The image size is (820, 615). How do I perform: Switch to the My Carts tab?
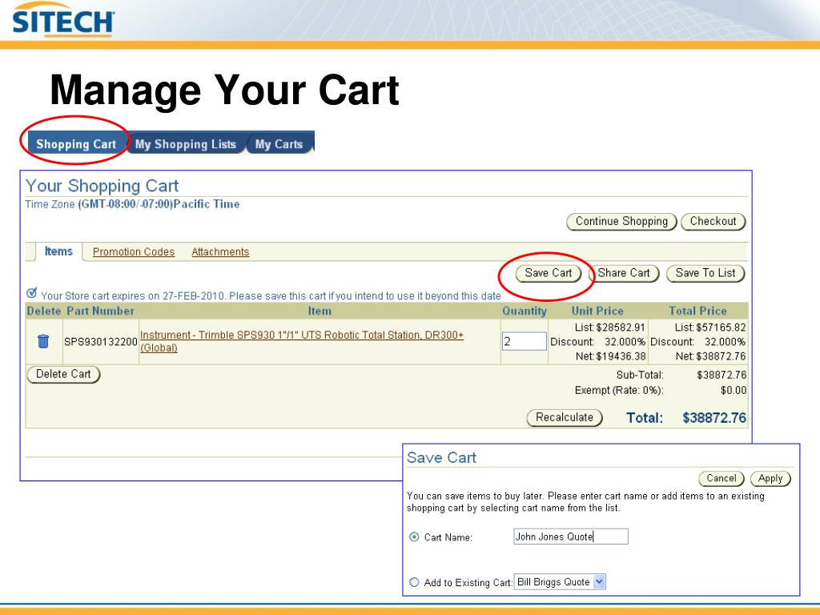tap(279, 144)
